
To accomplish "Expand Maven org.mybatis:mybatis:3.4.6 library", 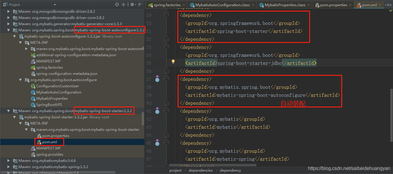I will click(9, 161).
